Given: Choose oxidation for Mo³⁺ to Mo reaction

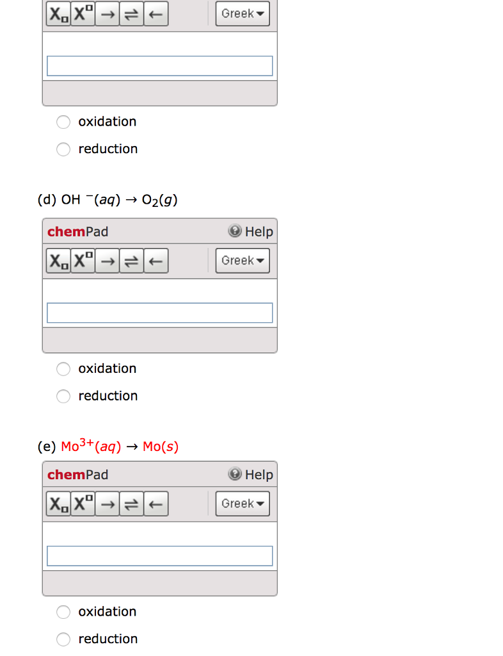Looking at the screenshot, I should pos(63,612).
